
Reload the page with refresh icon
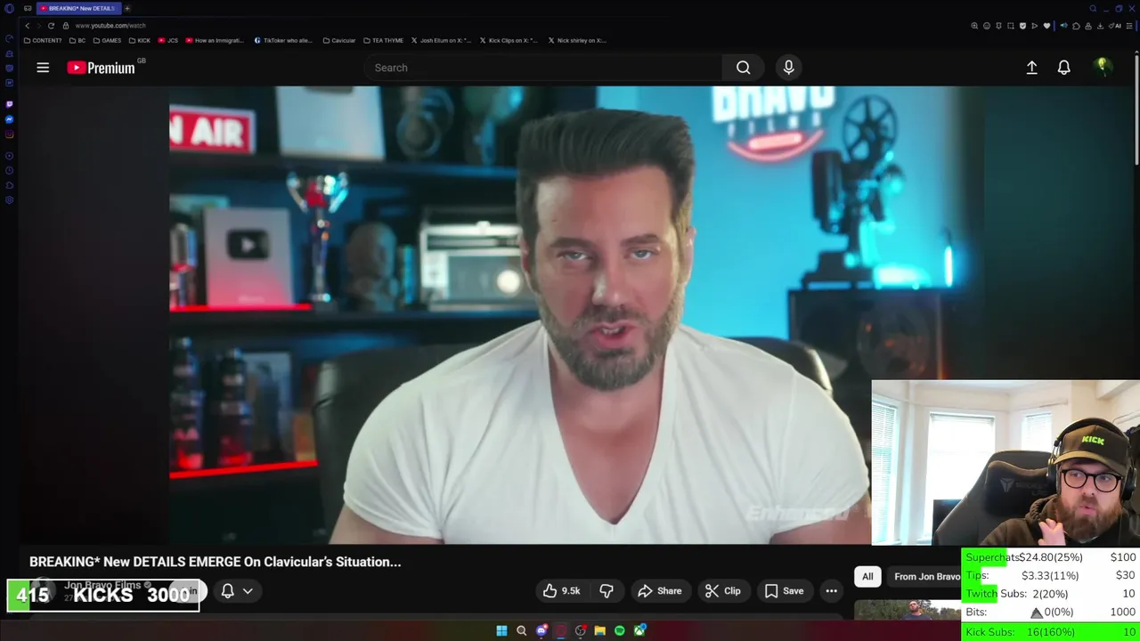tap(51, 26)
